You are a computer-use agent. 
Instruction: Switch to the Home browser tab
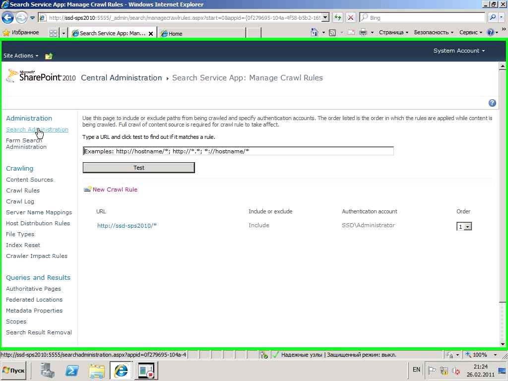pyautogui.click(x=201, y=33)
